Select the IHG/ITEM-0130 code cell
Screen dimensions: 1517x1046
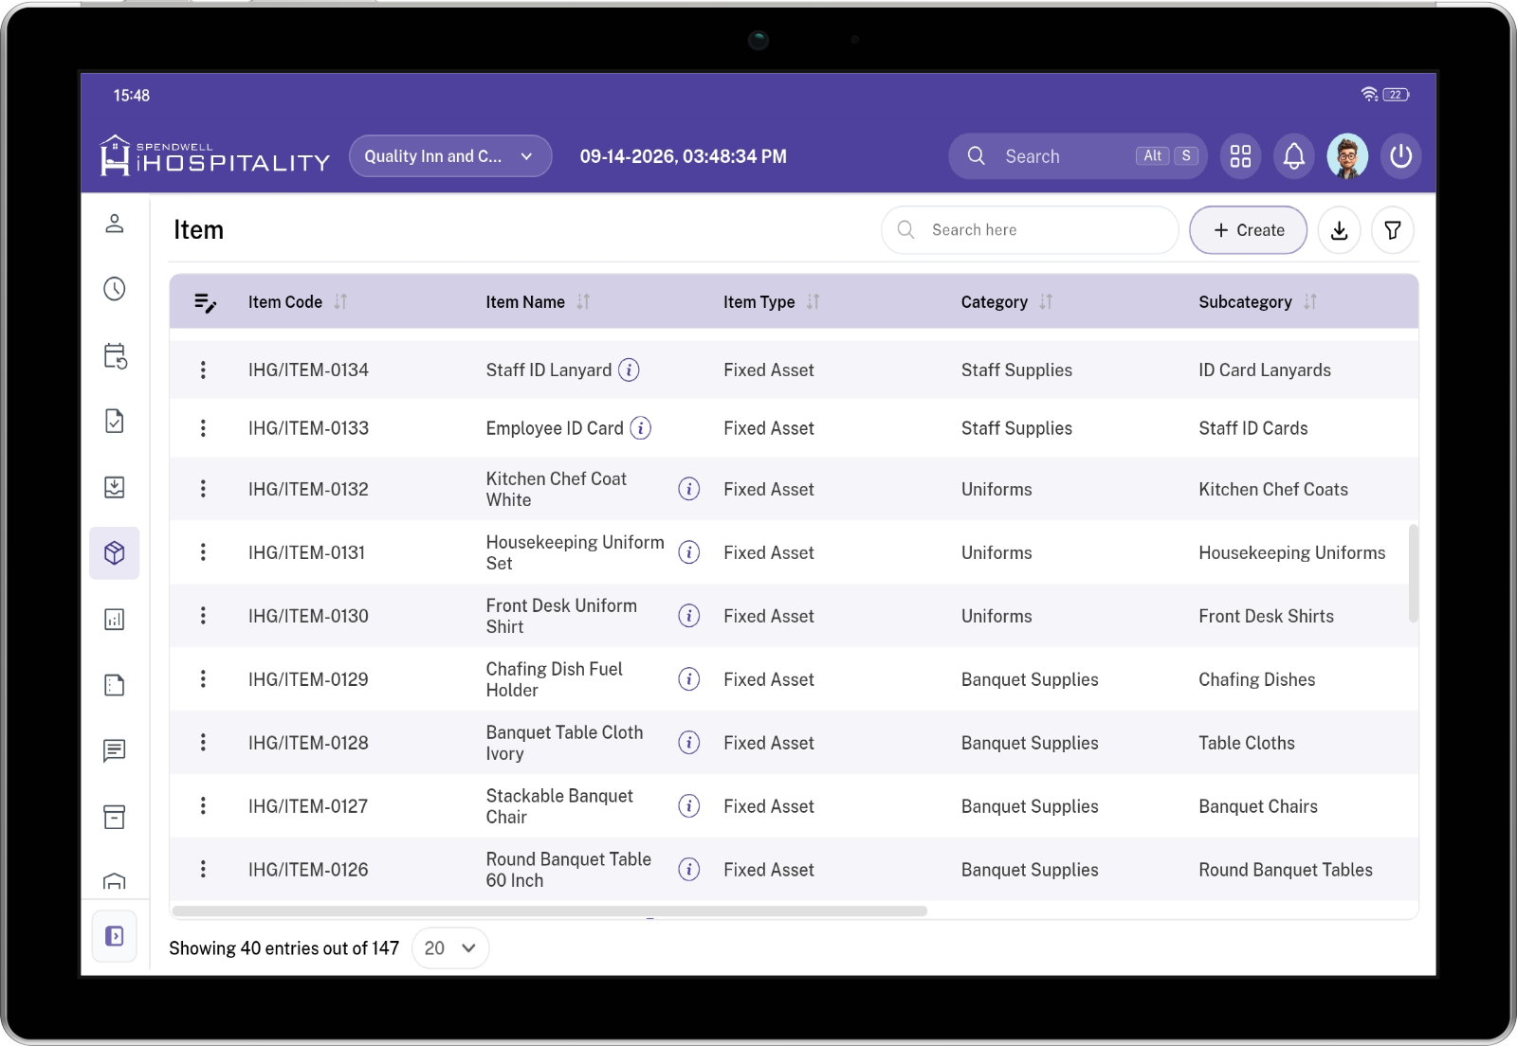click(308, 616)
